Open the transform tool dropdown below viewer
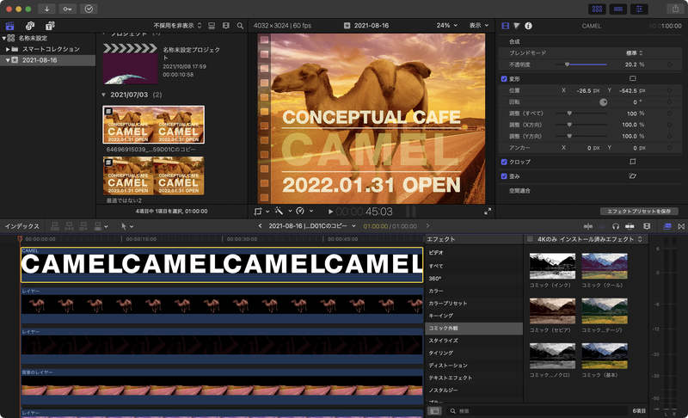Screen dimensions: 688x418 261,212
